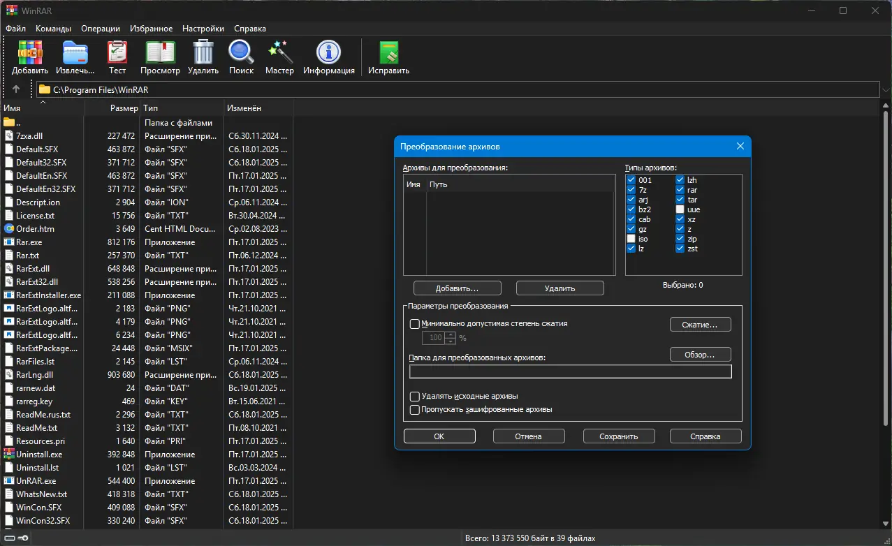Show archive Информация icon
Viewport: 892px width, 546px height.
[x=328, y=57]
